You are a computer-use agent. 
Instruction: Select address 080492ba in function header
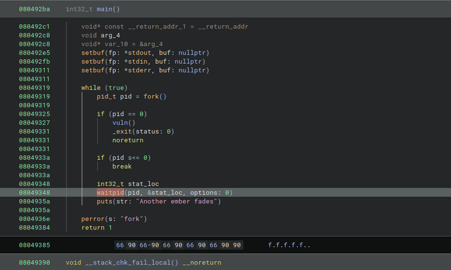coord(35,9)
